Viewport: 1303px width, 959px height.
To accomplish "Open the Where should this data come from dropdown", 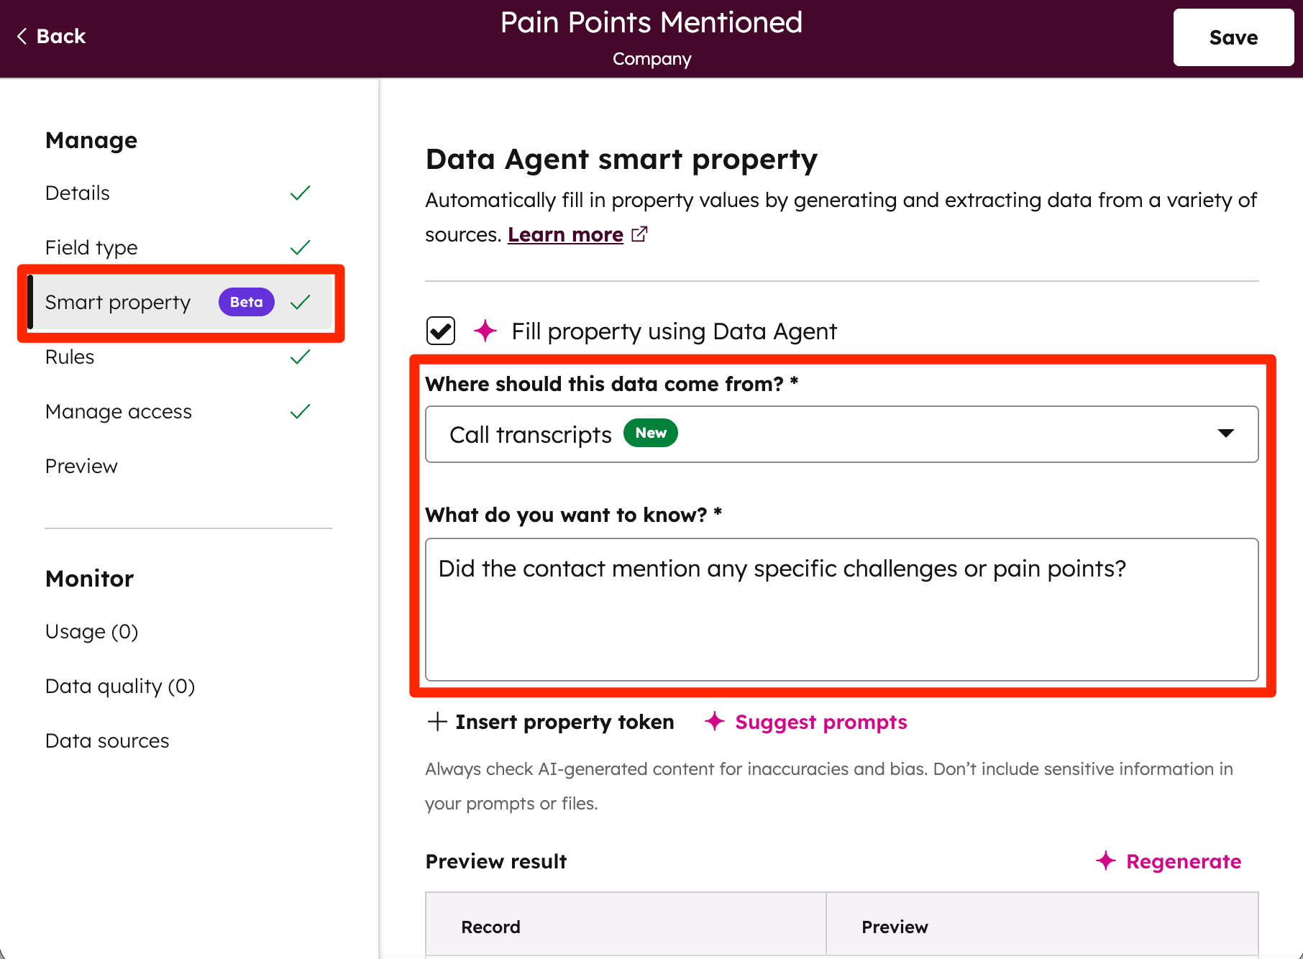I will (x=841, y=433).
